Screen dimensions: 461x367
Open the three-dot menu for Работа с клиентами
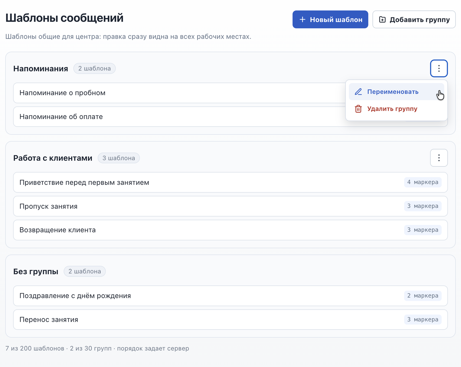tap(439, 158)
